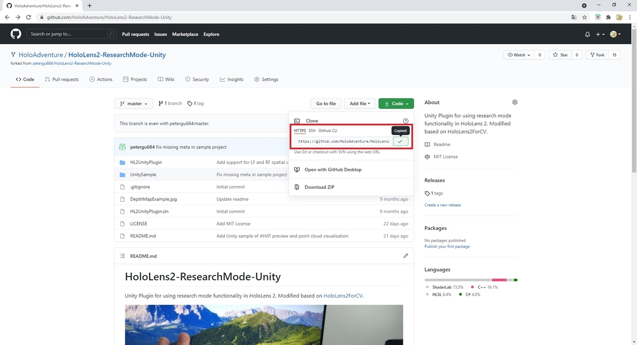Open the README table of contents icon

click(x=122, y=256)
